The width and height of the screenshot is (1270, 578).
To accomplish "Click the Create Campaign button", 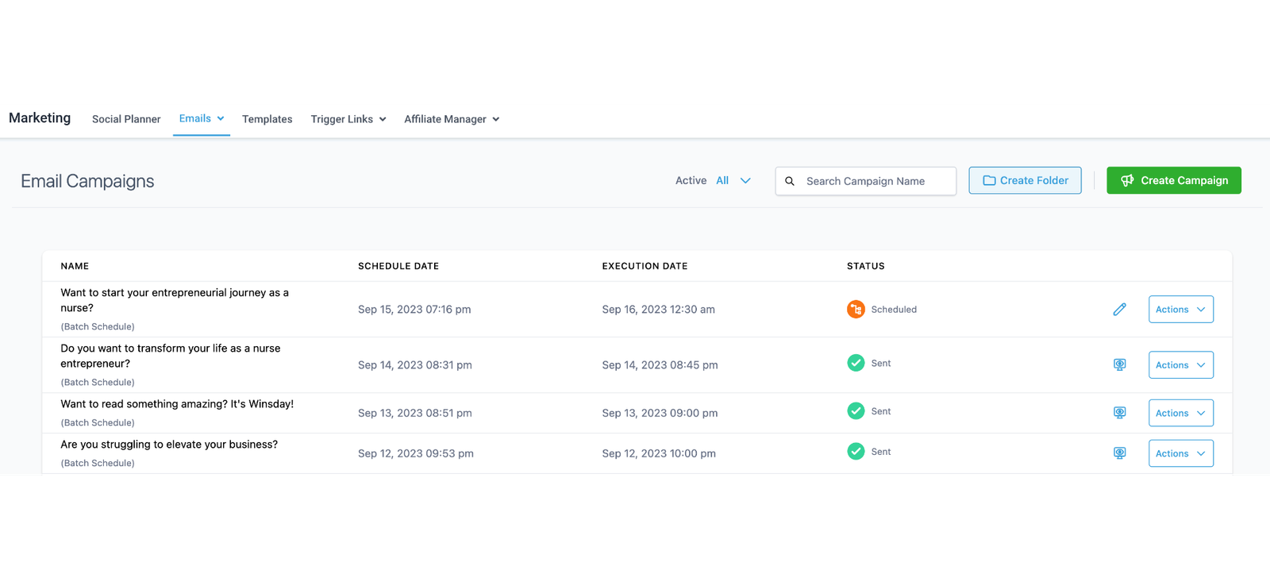I will [x=1173, y=180].
